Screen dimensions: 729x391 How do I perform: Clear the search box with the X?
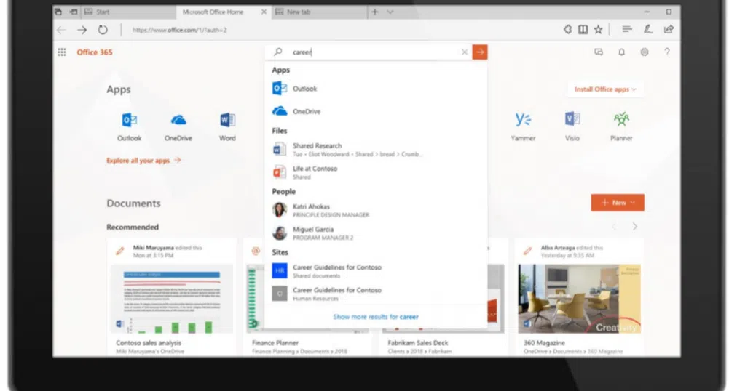tap(464, 52)
